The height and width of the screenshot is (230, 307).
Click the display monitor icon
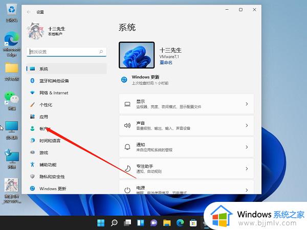click(127, 104)
